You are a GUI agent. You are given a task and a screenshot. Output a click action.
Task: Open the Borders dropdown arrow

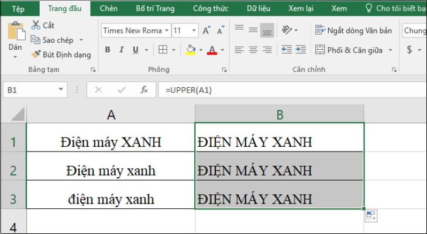(174, 50)
